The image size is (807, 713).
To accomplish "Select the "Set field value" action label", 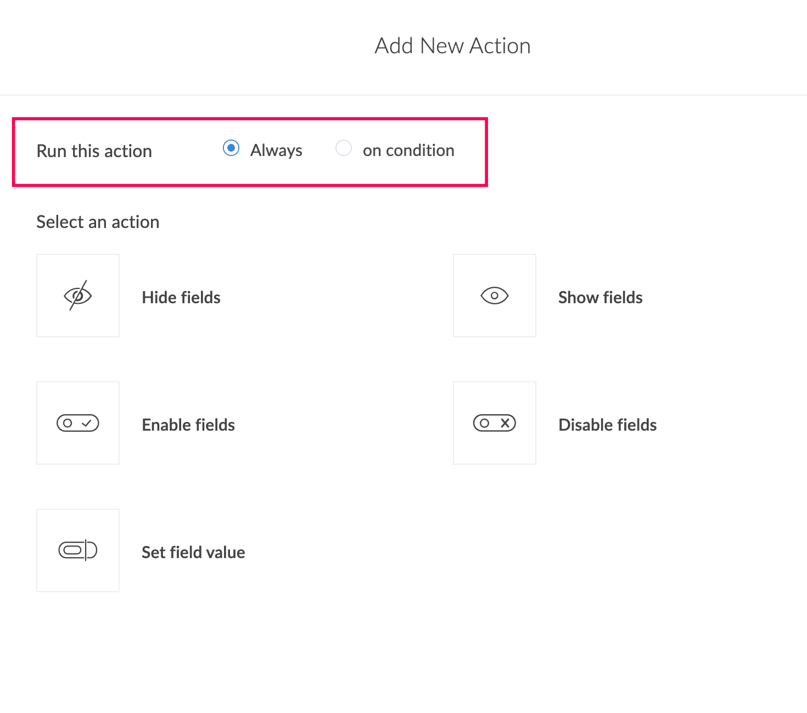I will click(x=193, y=552).
